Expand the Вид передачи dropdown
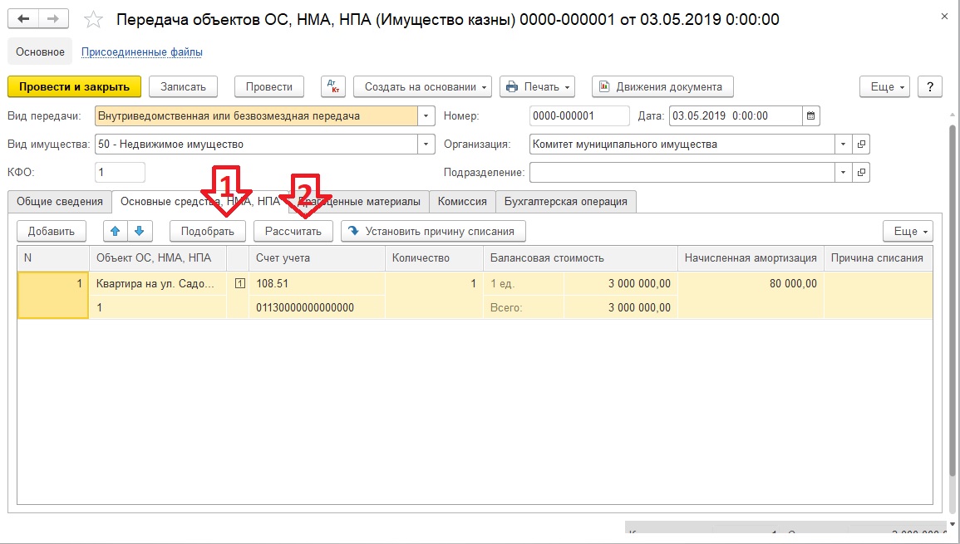960x544 pixels. pyautogui.click(x=426, y=116)
